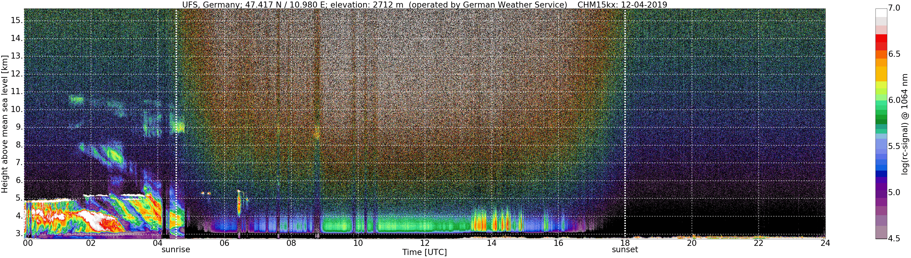Click the y-axis tick label '7.'

point(19,163)
